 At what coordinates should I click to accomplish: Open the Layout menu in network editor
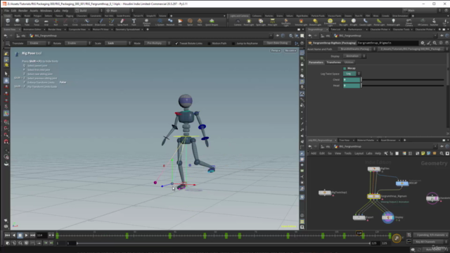(x=359, y=153)
